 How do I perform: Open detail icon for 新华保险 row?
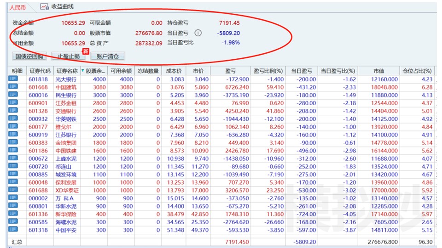tap(13, 214)
